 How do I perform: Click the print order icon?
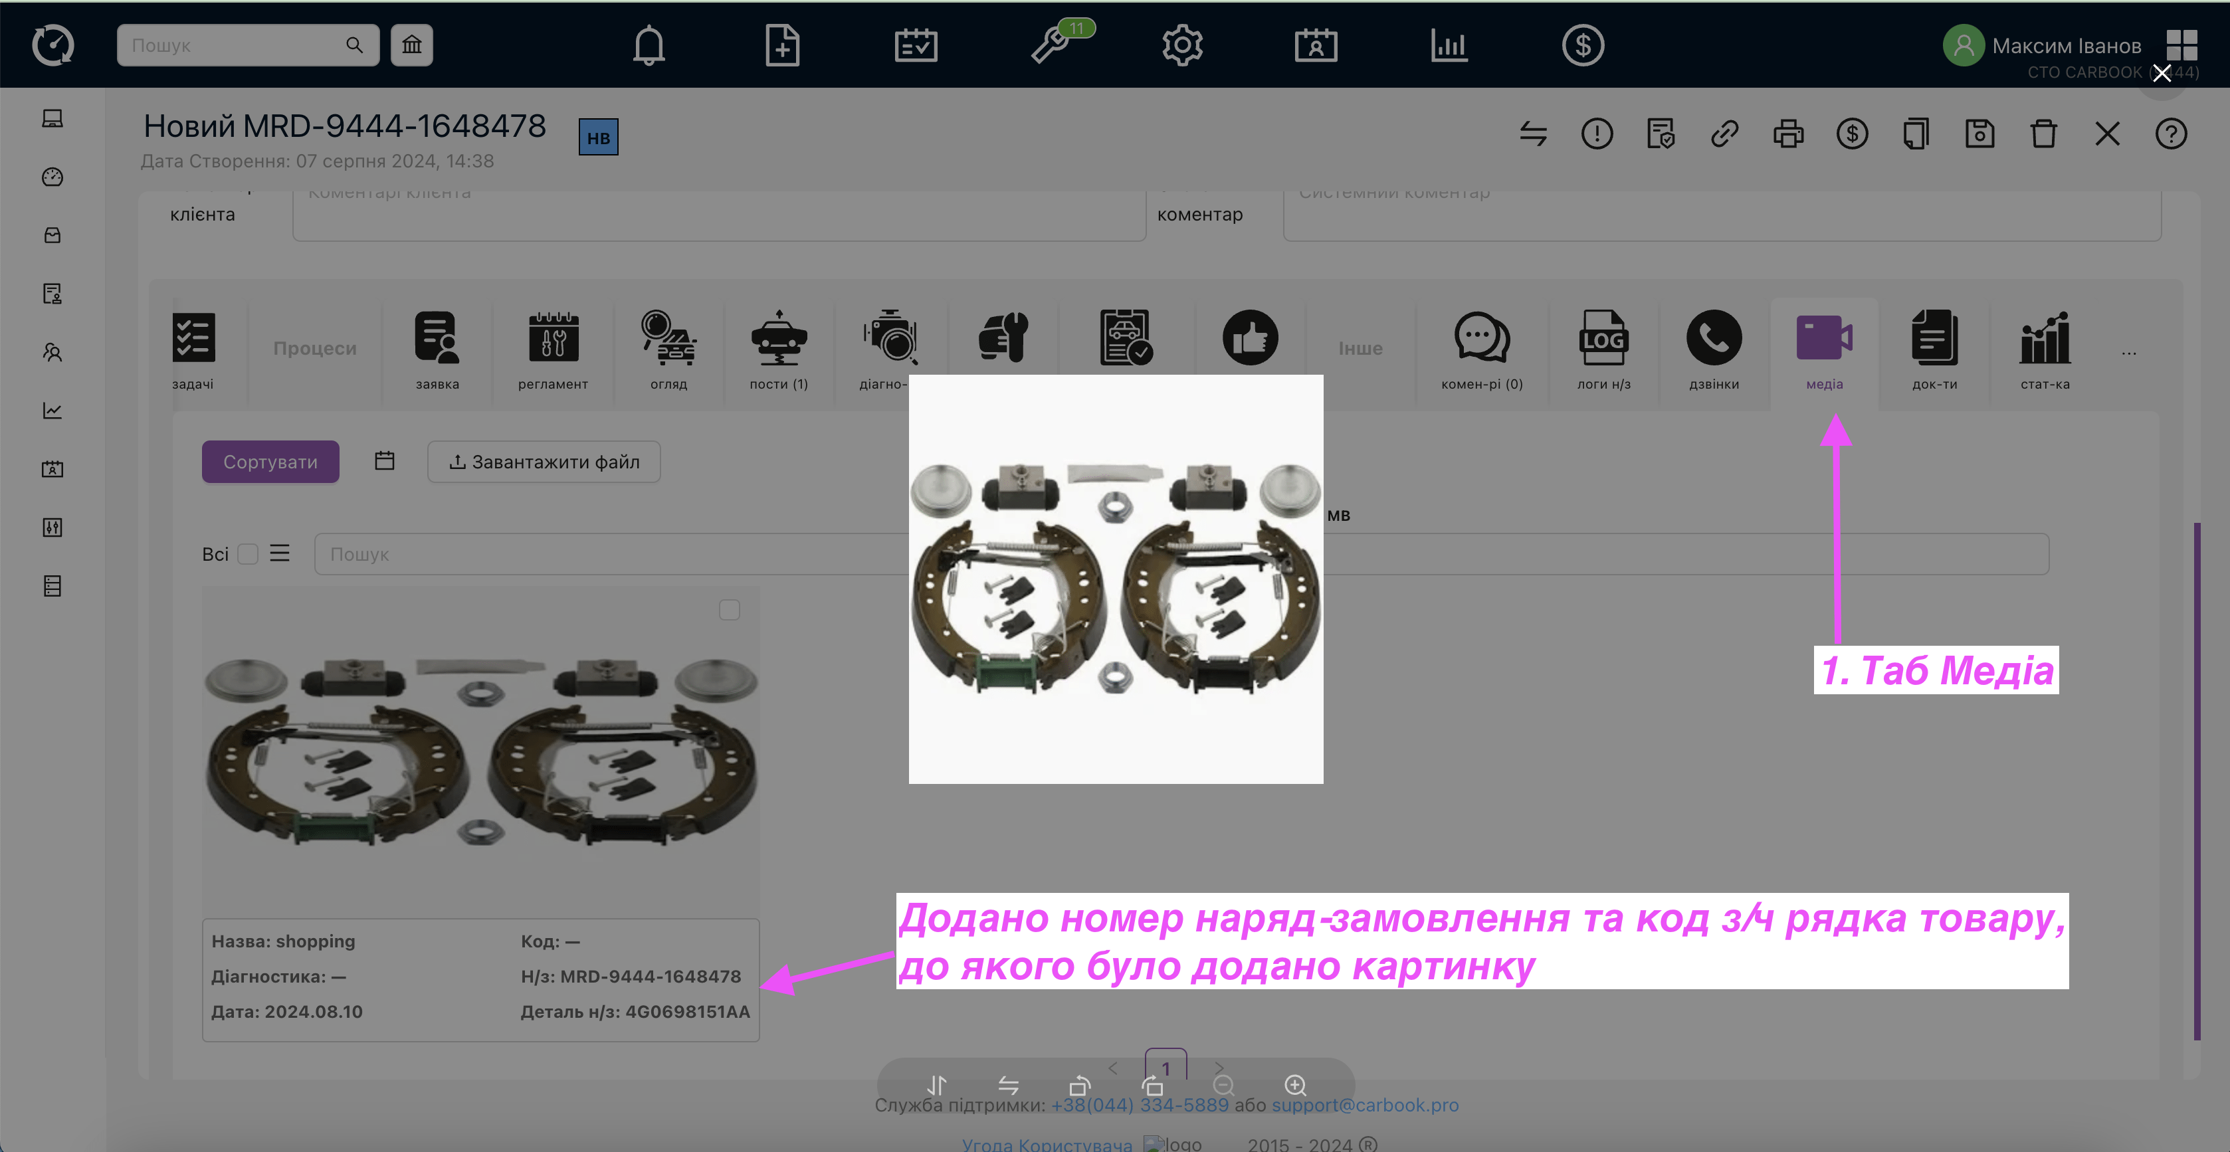(x=1787, y=134)
